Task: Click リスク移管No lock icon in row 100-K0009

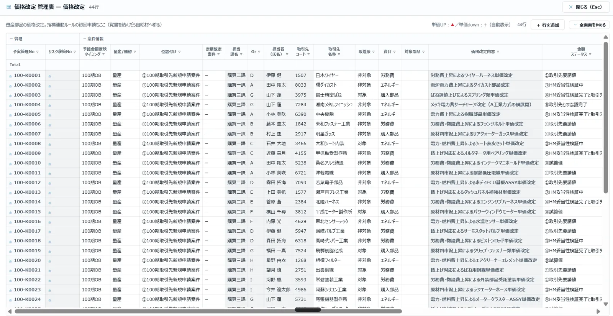Action: click(49, 154)
